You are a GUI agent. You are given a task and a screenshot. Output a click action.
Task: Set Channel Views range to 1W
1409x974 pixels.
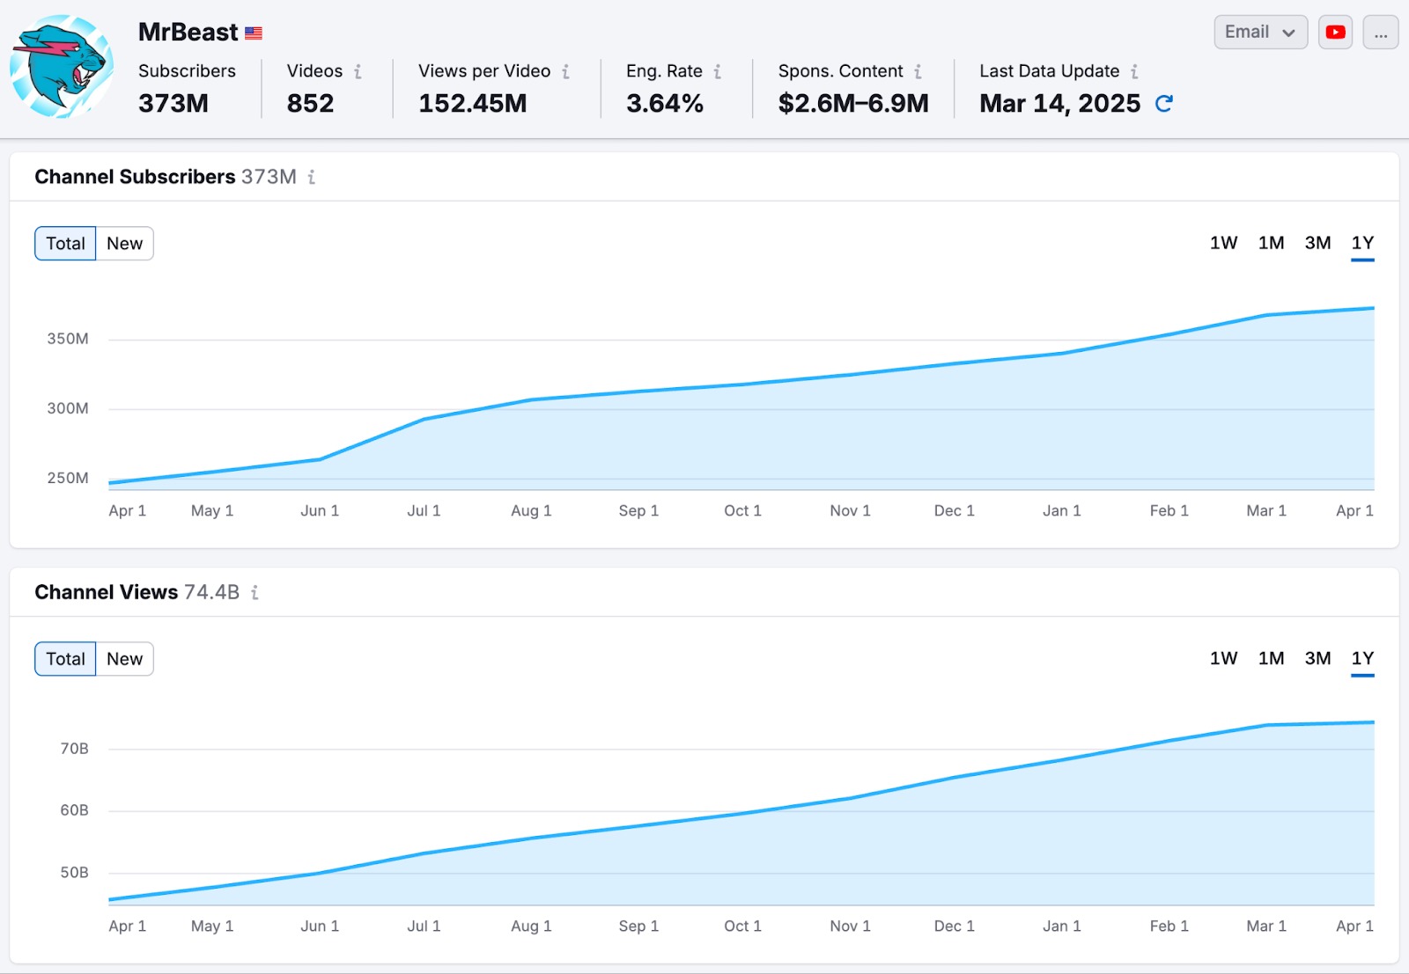(x=1223, y=658)
